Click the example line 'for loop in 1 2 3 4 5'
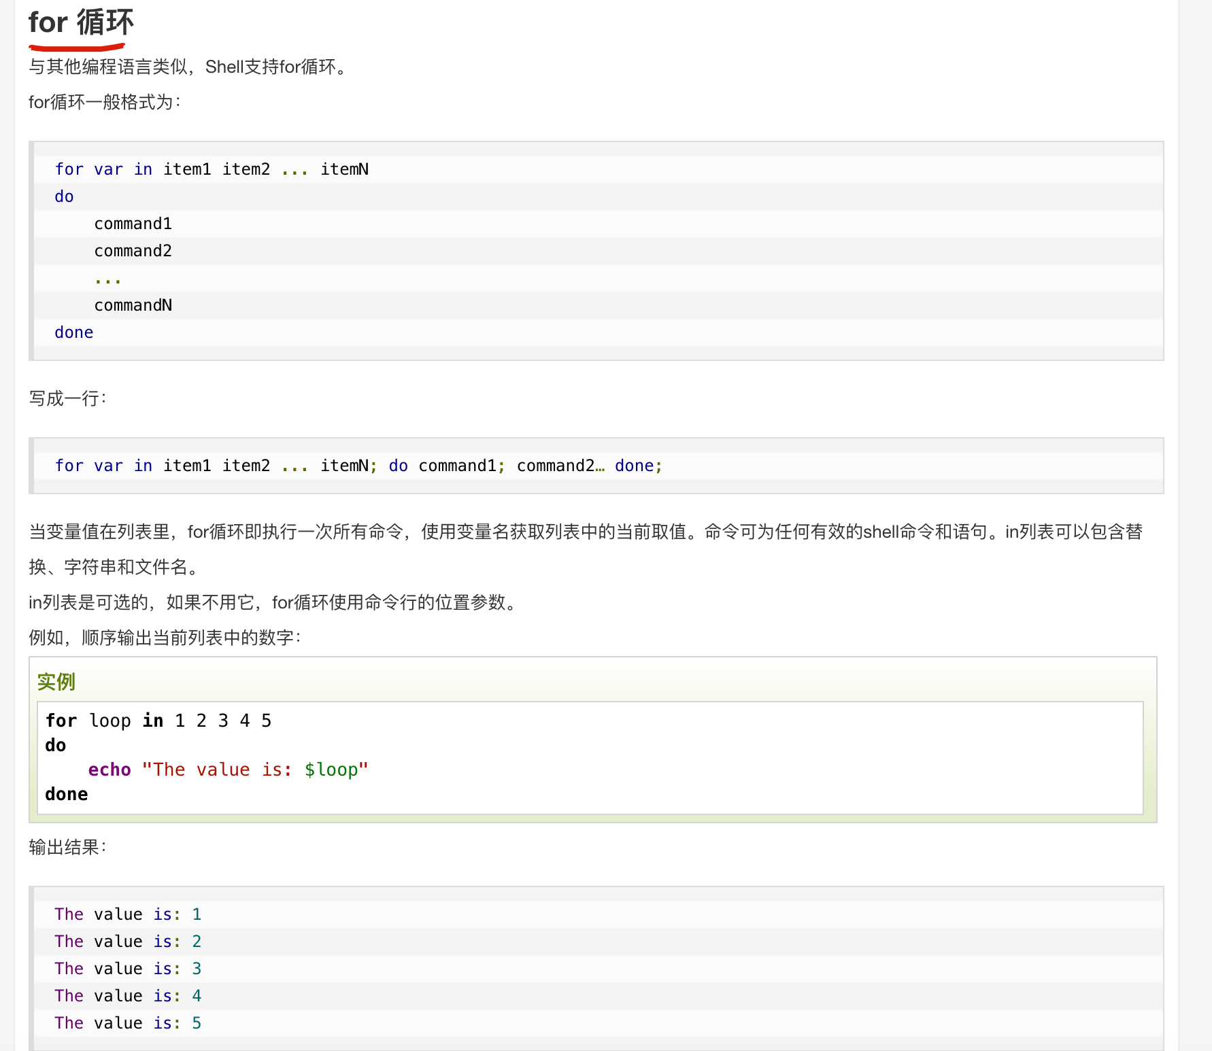This screenshot has width=1212, height=1051. (x=158, y=721)
